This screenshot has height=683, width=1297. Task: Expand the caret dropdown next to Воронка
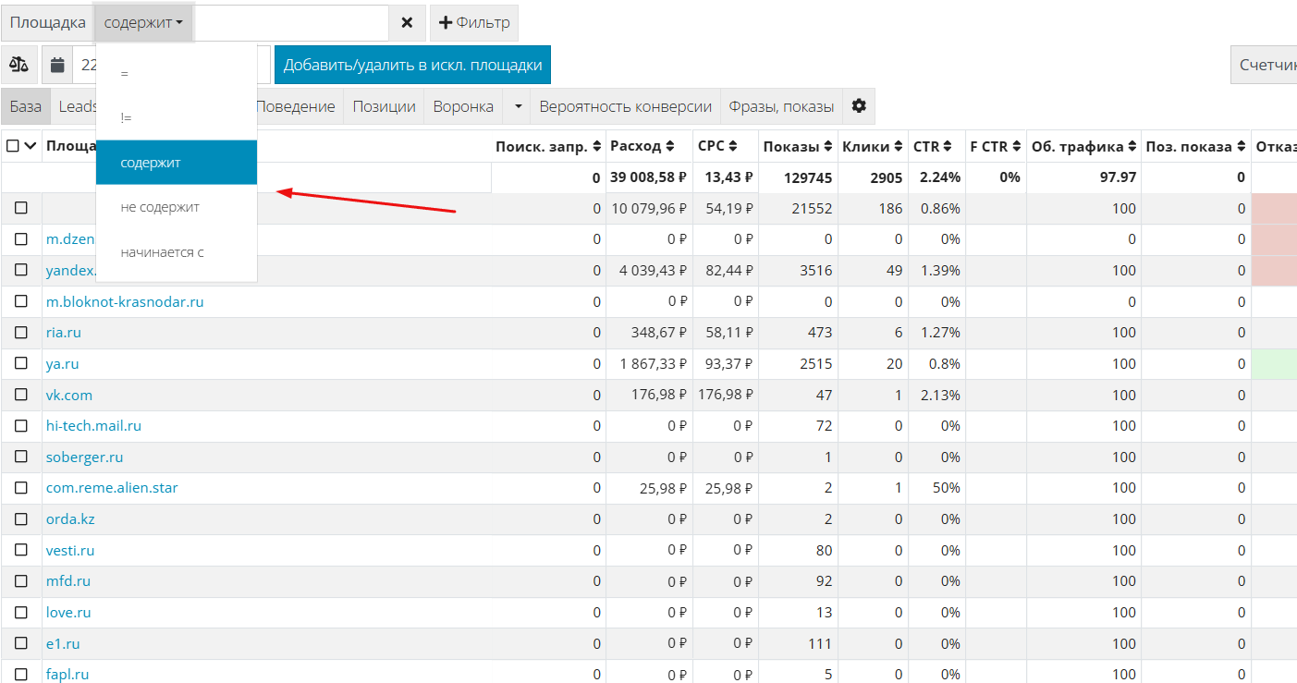[518, 106]
